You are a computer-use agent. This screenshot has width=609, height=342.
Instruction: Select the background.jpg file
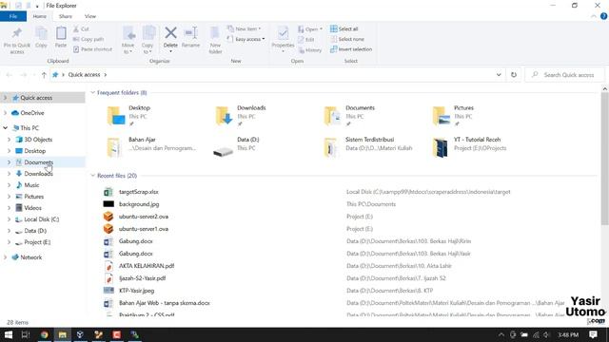[x=139, y=204]
